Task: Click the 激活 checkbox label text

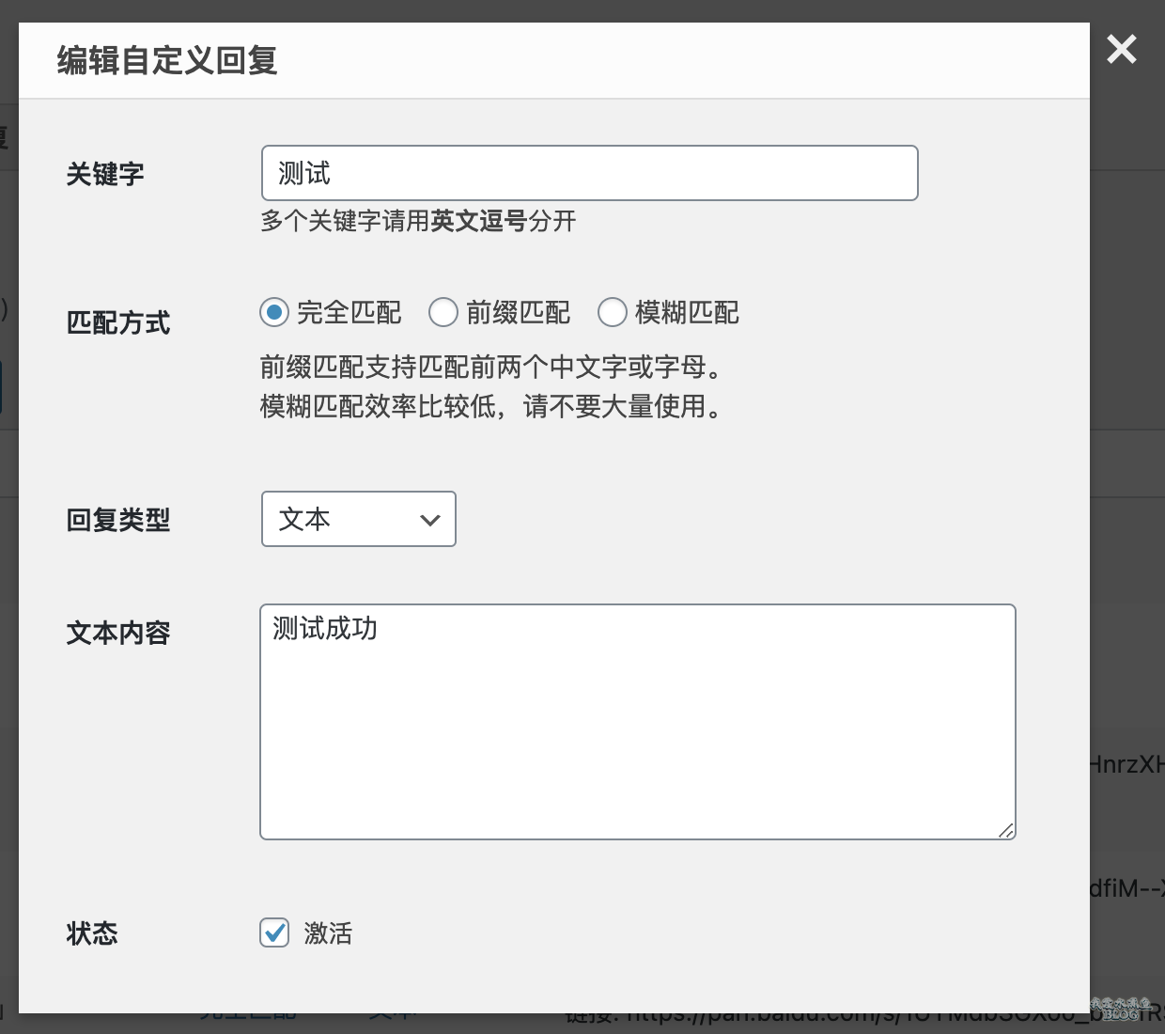Action: (328, 933)
